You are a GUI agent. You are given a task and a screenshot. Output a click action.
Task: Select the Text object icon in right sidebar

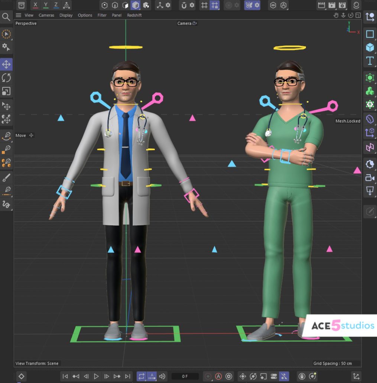tap(370, 60)
